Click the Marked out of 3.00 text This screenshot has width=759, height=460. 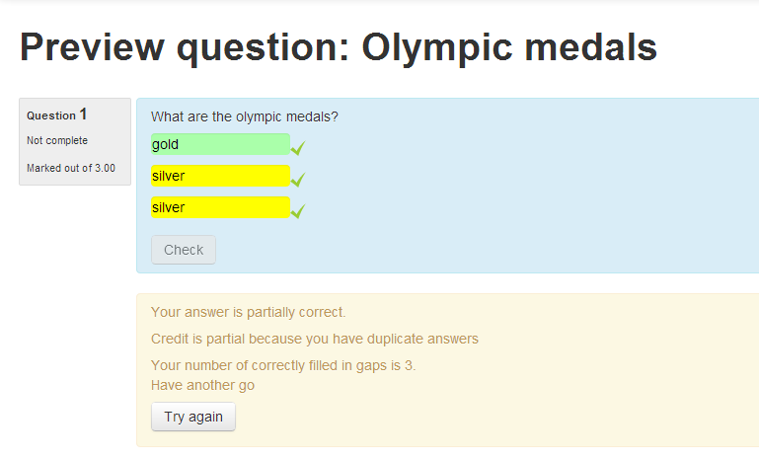point(71,168)
